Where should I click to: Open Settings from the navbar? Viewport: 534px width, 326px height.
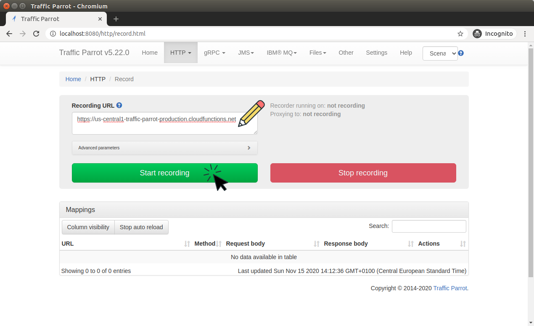click(377, 53)
